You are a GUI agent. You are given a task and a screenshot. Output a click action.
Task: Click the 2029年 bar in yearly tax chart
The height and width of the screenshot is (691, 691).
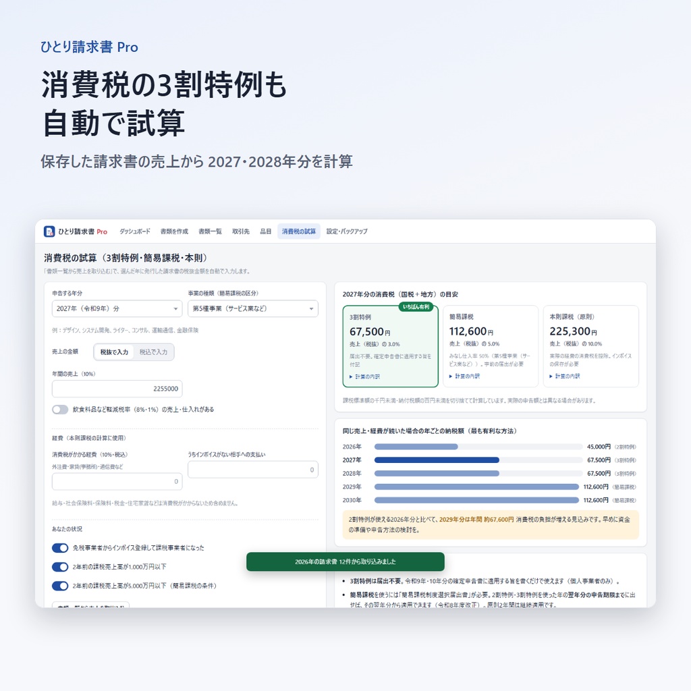click(x=477, y=487)
